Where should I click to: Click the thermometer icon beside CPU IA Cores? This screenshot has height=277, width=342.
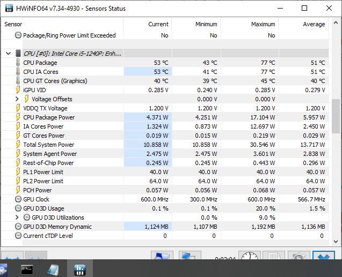[x=18, y=72]
